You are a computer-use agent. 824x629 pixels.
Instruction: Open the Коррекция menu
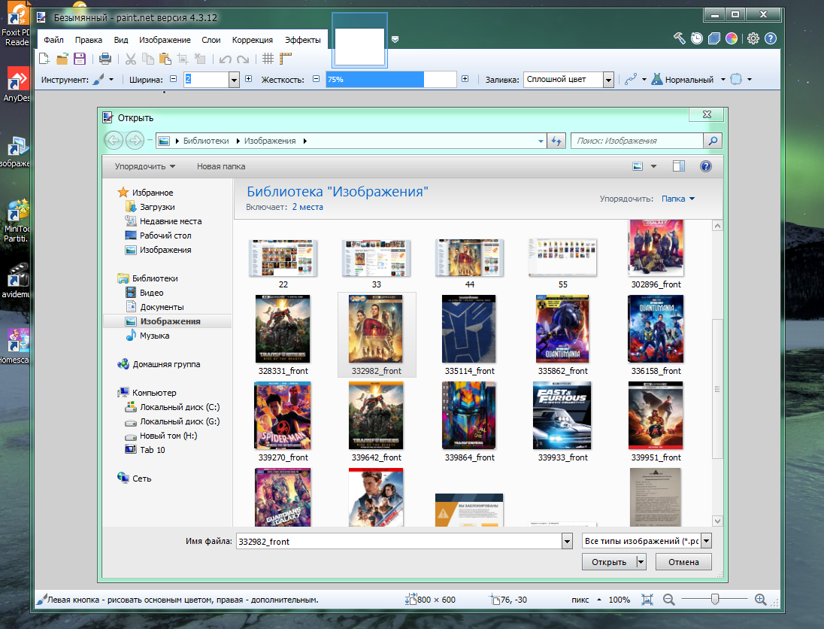coord(253,40)
